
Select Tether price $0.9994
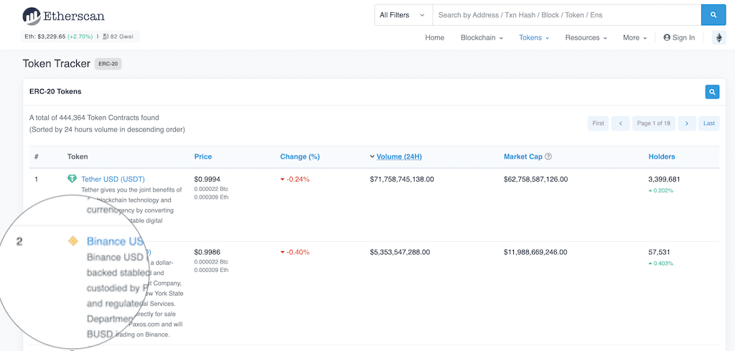pos(207,179)
